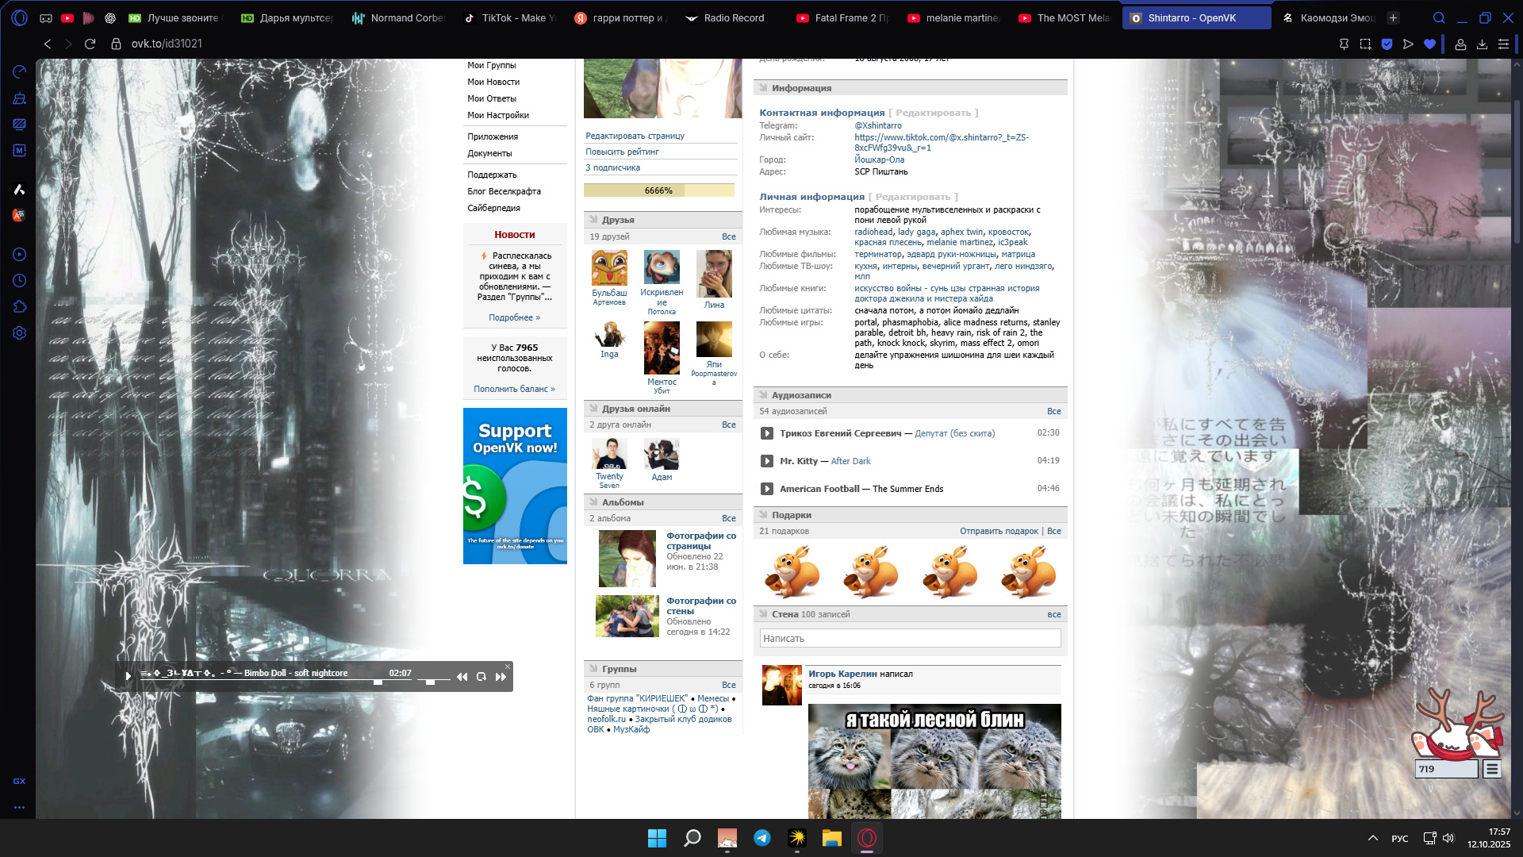Open sidebar settings gear icon

(x=20, y=333)
